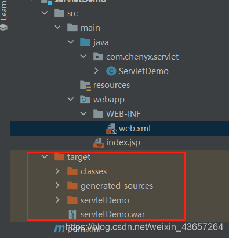Image resolution: width=229 pixels, height=238 pixels.
Task: Collapse the src folder
Action: pos(45,13)
